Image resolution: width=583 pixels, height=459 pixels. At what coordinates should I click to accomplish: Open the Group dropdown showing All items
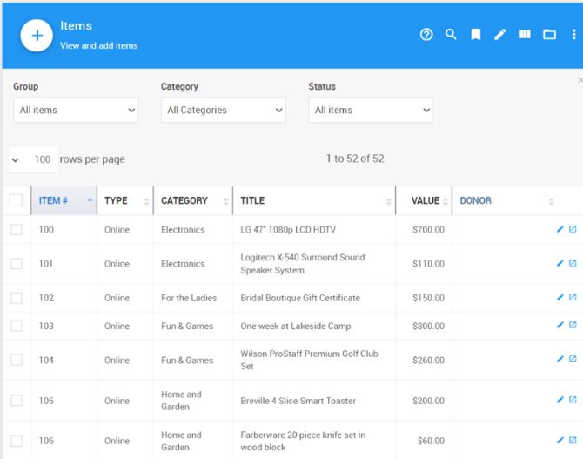[x=76, y=110]
